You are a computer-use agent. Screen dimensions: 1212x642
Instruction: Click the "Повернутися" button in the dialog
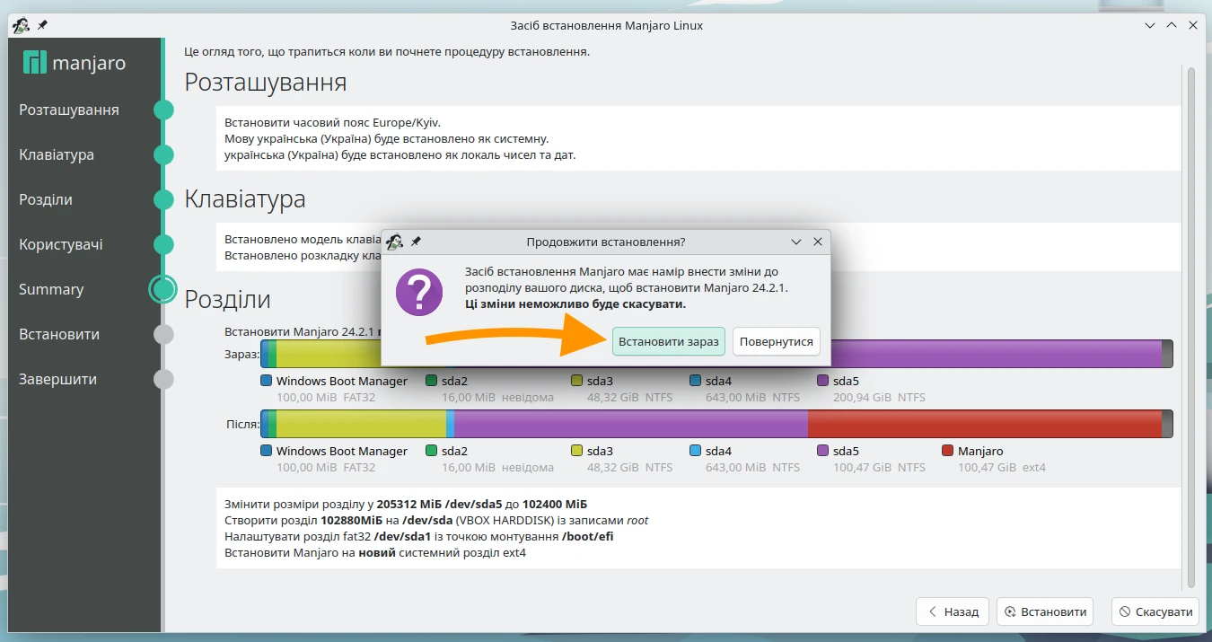click(x=777, y=341)
